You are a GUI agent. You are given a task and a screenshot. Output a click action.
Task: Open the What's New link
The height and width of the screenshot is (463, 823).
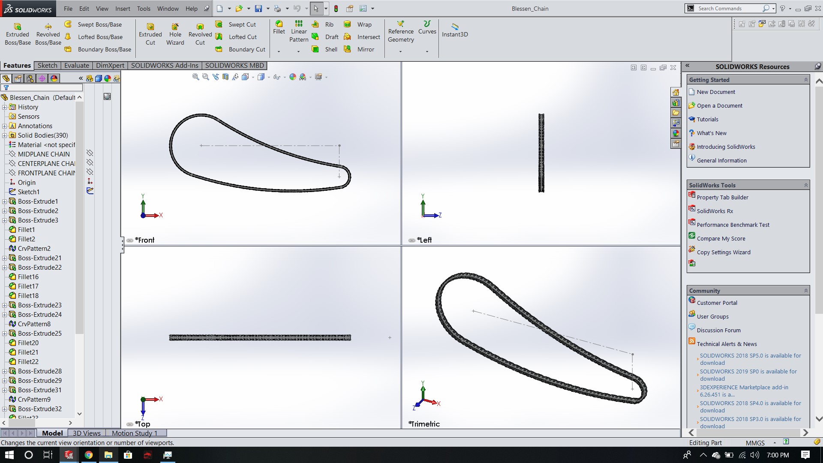[712, 133]
